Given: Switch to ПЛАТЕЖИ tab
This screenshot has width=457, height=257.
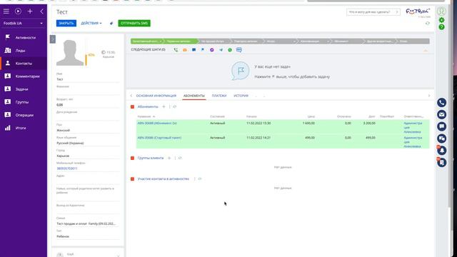Looking at the screenshot, I should point(219,96).
